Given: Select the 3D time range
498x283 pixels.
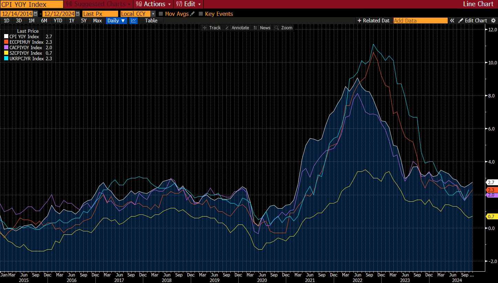Looking at the screenshot, I should tap(19, 21).
